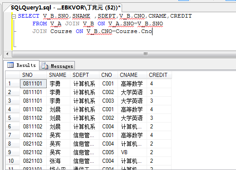236x170 pixels.
Task: Click the Course table name in query
Action: pyautogui.click(x=61, y=31)
